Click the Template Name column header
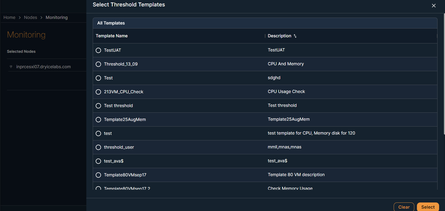The image size is (445, 211). tap(112, 36)
